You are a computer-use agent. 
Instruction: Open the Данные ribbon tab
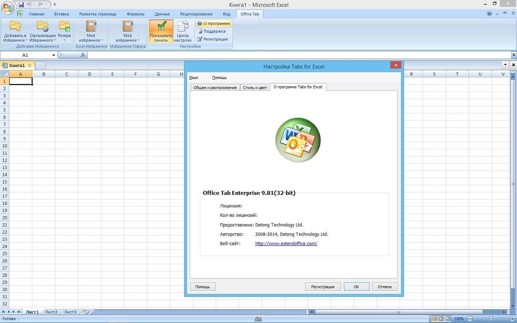162,14
